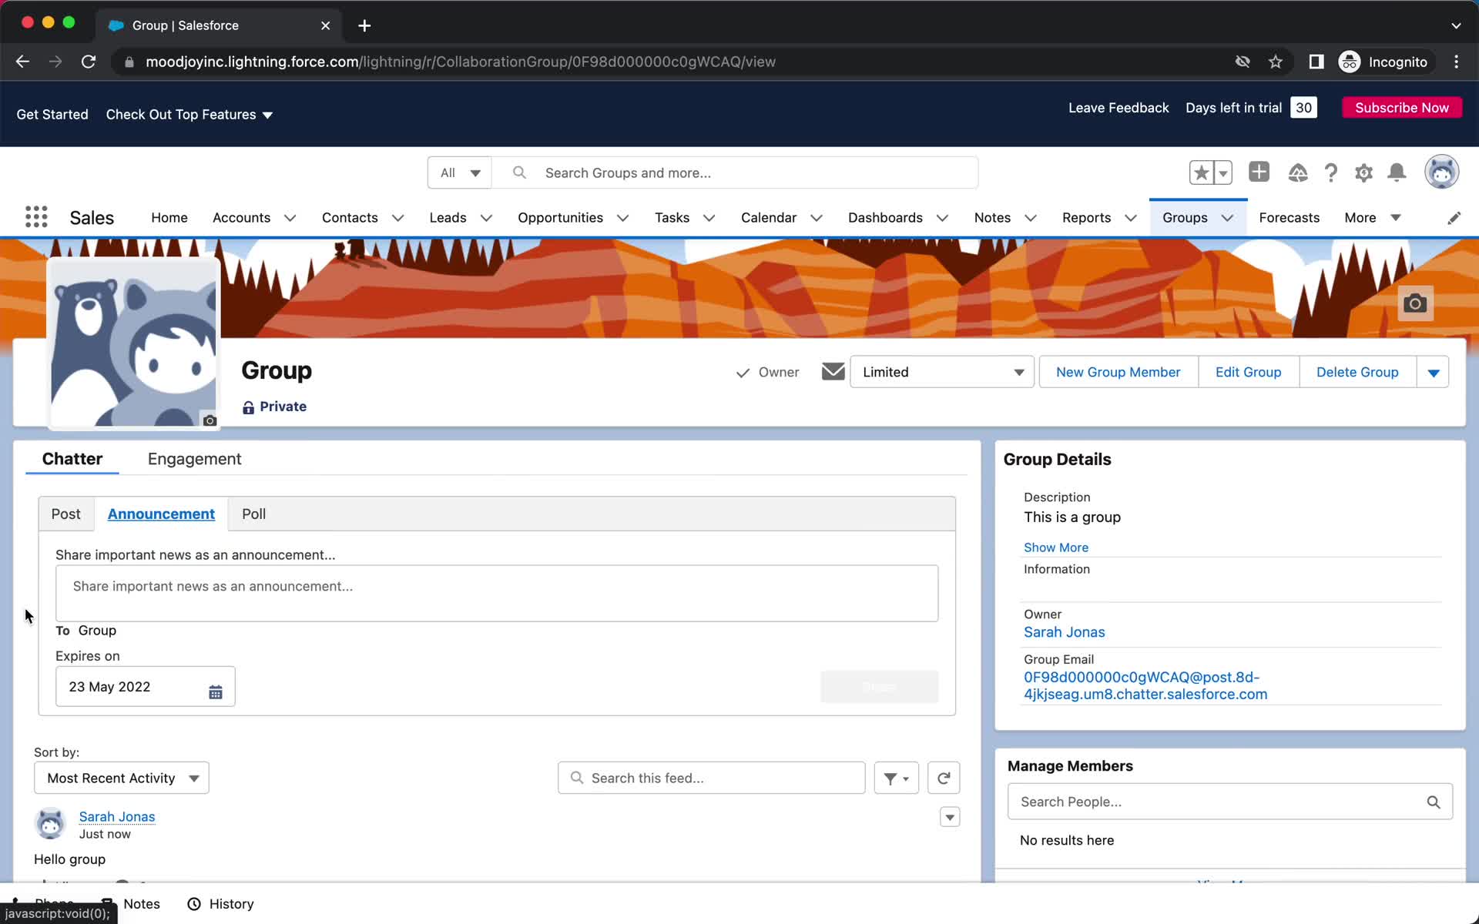Screen dimensions: 1479x924
Task: Click the camera icon on the group photo
Action: [x=210, y=420]
